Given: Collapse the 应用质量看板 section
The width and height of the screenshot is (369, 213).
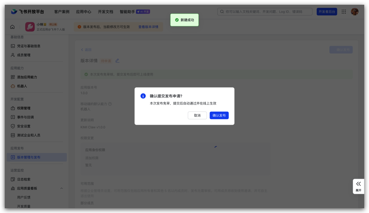Looking at the screenshot, I should point(61,188).
